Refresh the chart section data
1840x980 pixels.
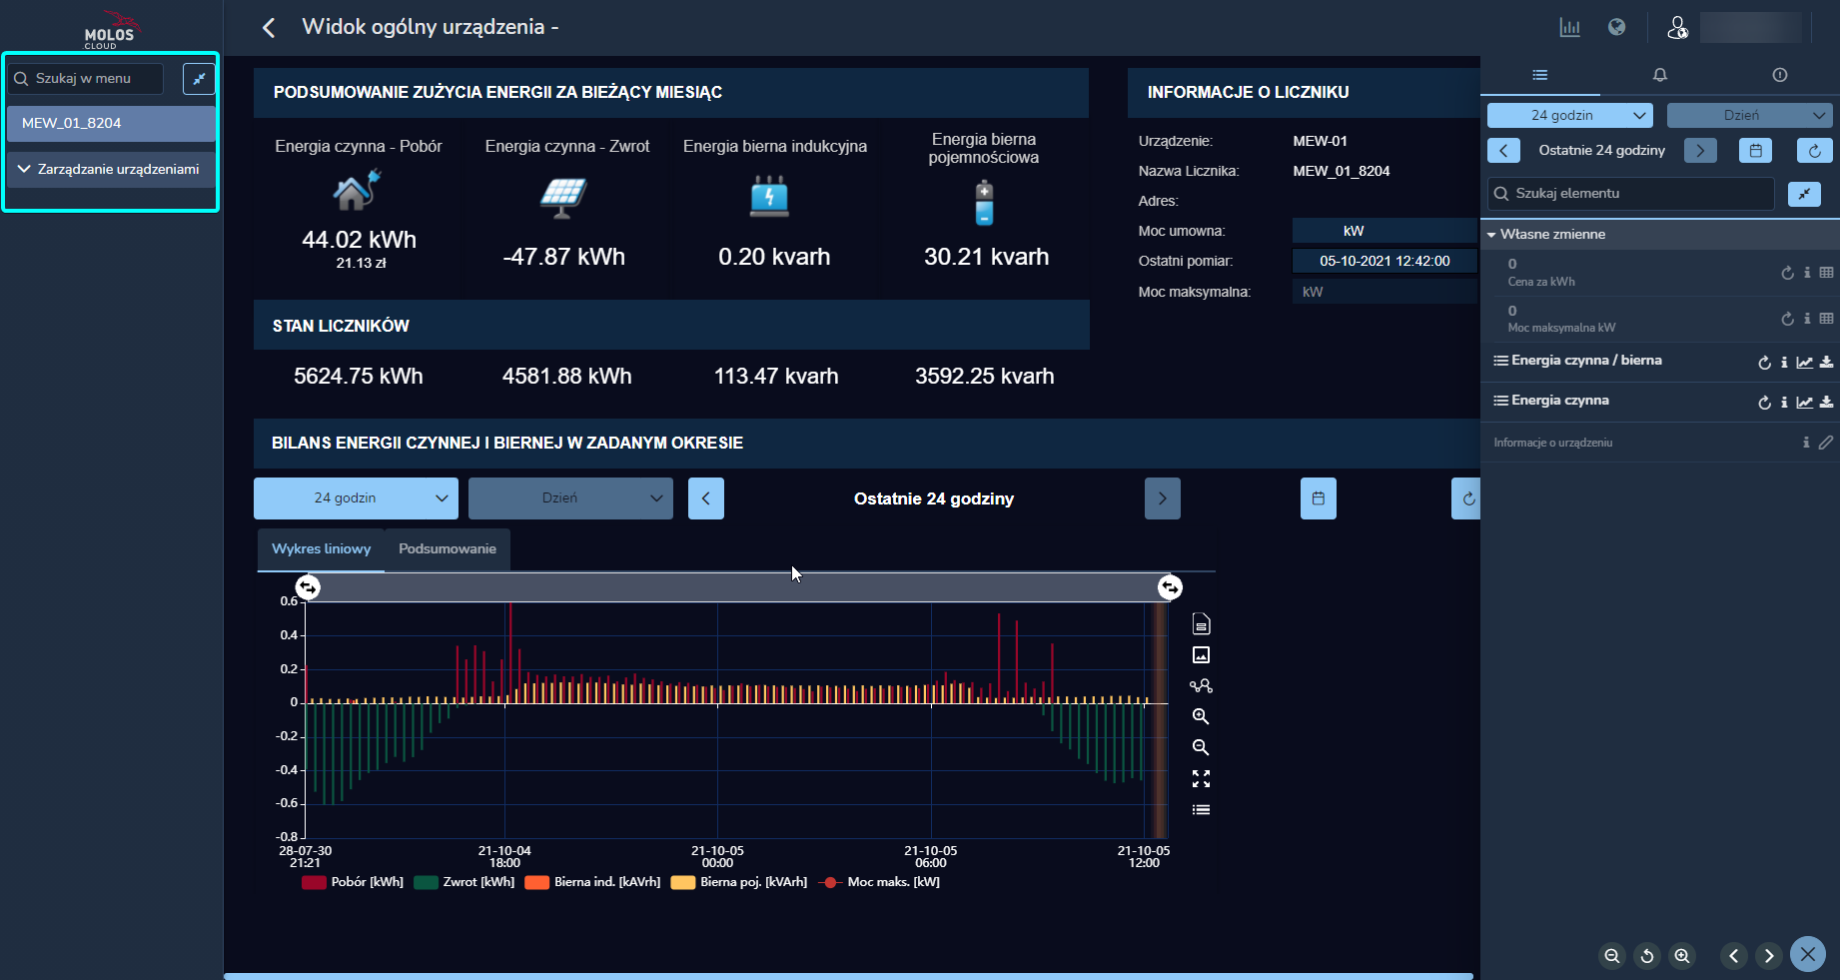coord(1466,498)
